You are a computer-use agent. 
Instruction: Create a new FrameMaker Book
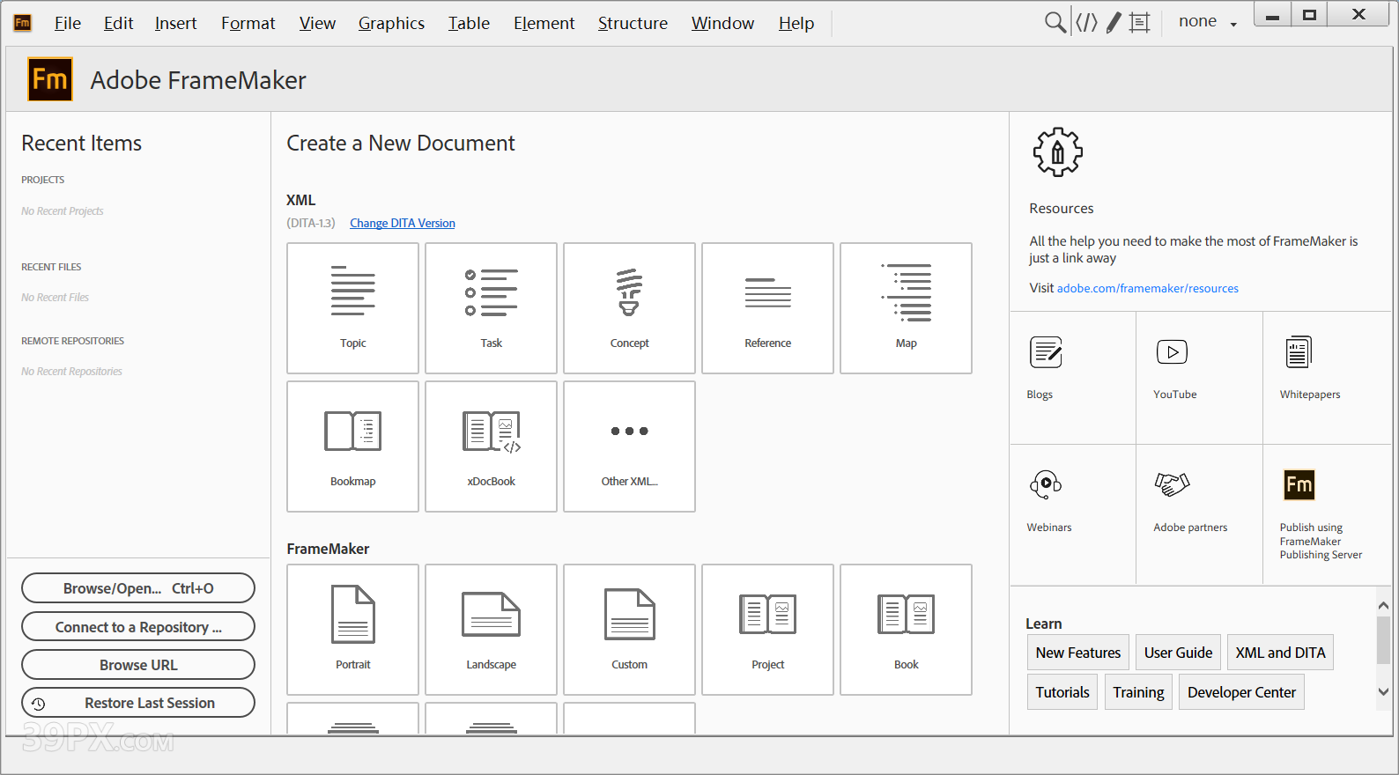coord(906,630)
